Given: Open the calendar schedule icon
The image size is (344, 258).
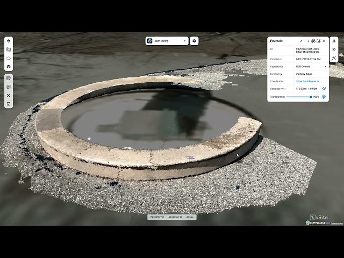Looking at the screenshot, I should coord(9,104).
